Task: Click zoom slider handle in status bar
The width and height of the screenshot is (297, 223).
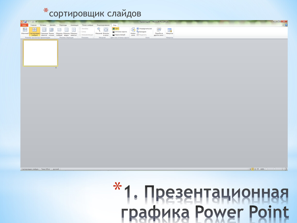Action: (275, 169)
